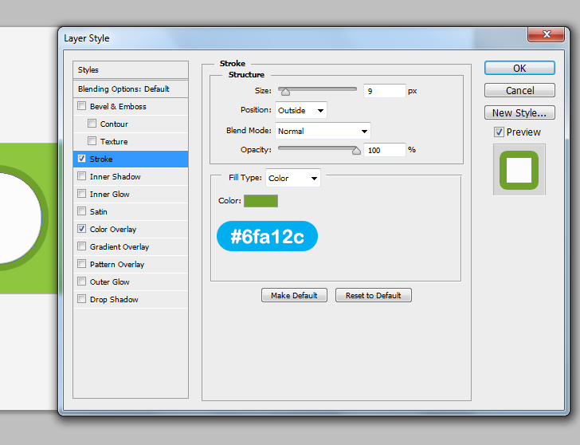This screenshot has width=580, height=445.
Task: Toggle the Drop Shadow checkbox
Action: coord(81,299)
